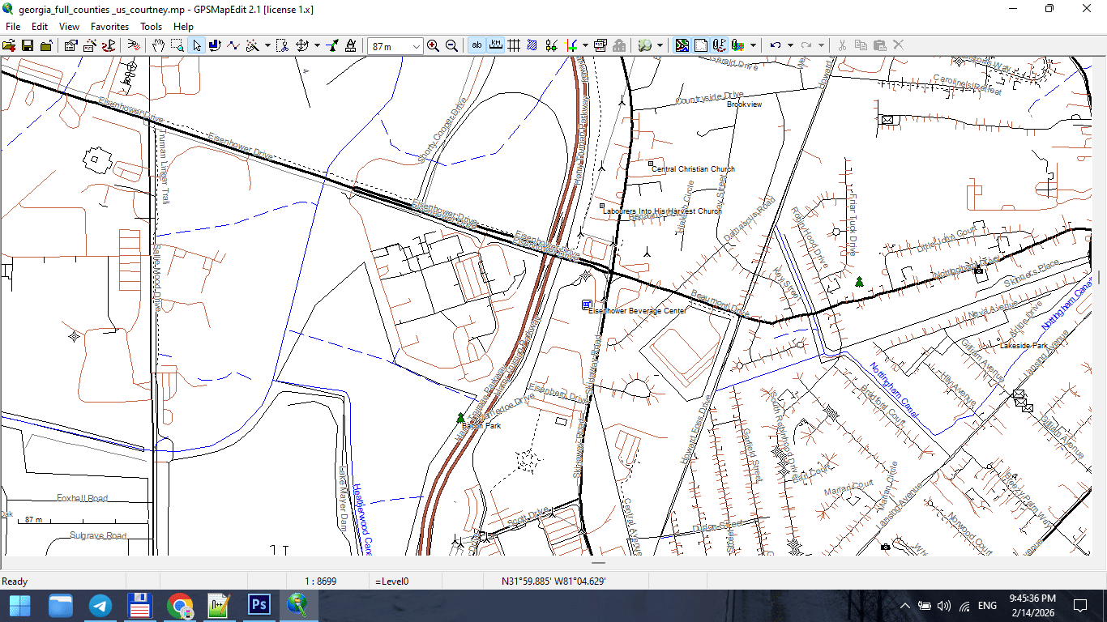Open the Tools menu

pos(151,26)
